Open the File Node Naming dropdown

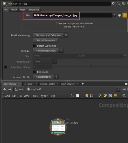pyautogui.click(x=50, y=35)
